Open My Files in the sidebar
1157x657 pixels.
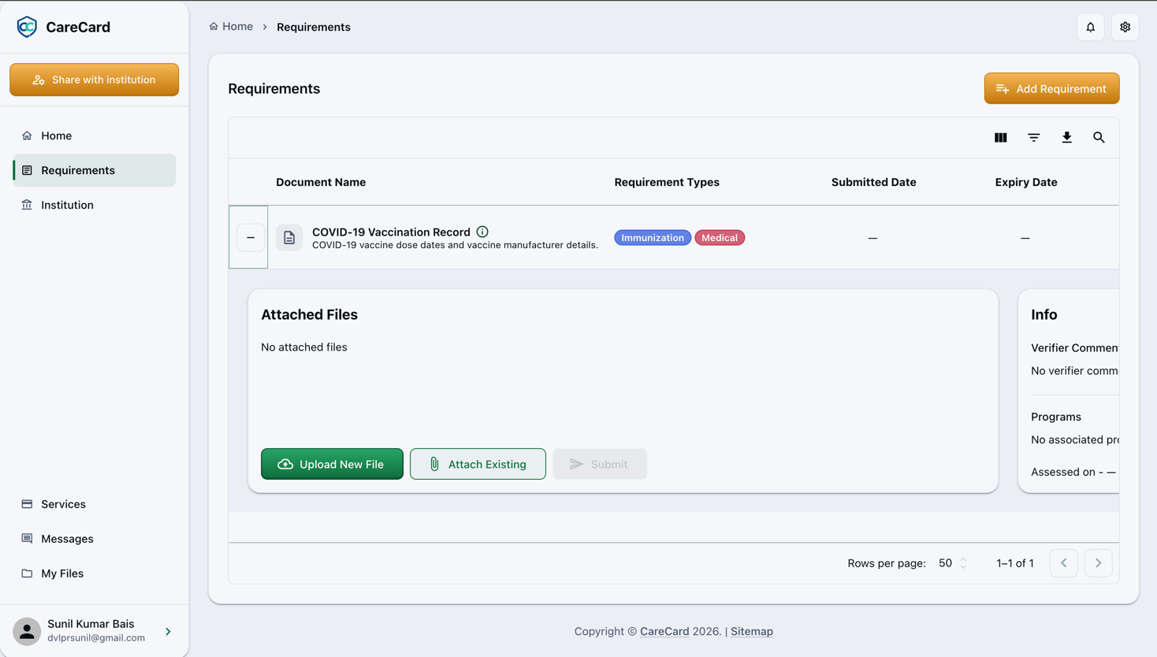click(x=95, y=573)
